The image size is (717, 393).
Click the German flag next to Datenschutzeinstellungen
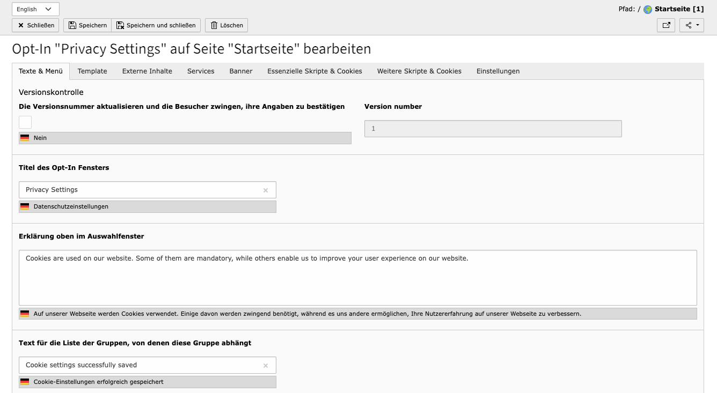(25, 206)
